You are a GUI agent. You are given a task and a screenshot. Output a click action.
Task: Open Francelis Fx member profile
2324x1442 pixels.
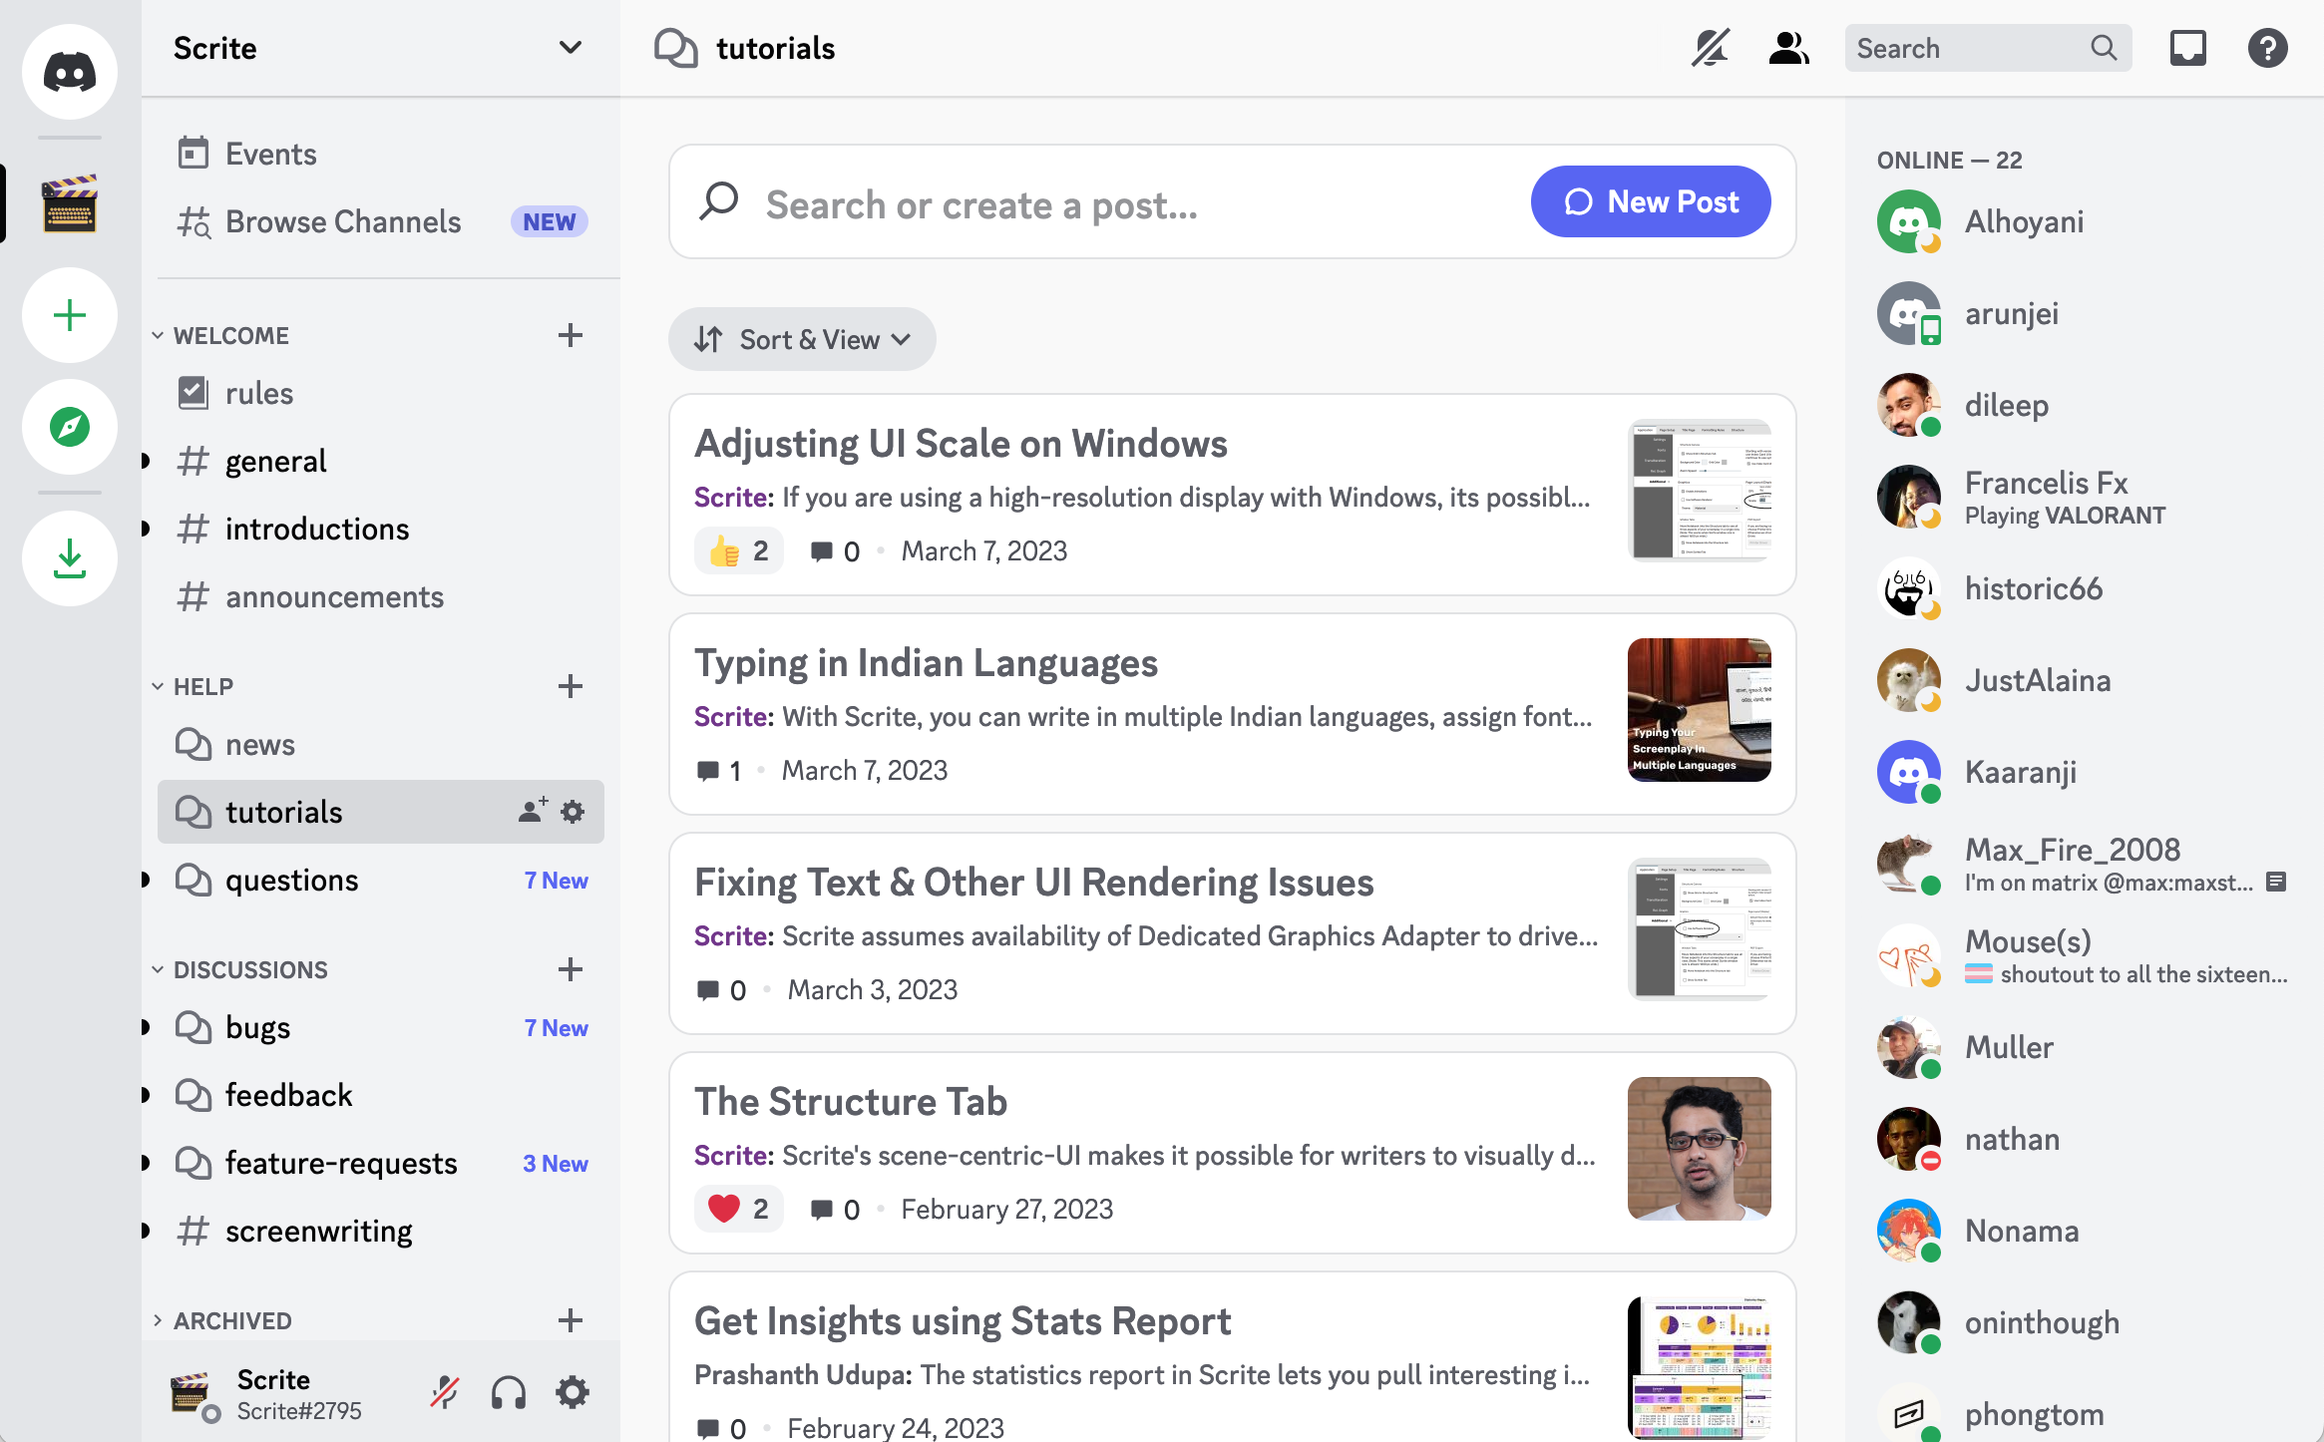coord(2085,497)
